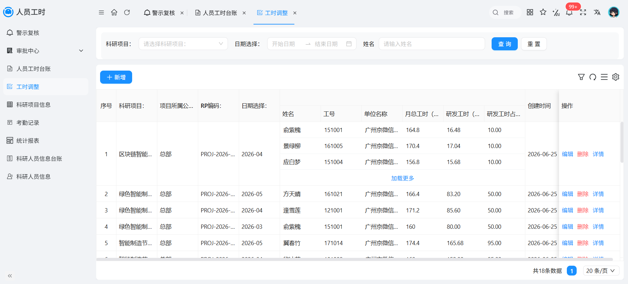Enter fullscreen mode via expand icon
Viewport: 628px width, 284px height.
(x=583, y=12)
